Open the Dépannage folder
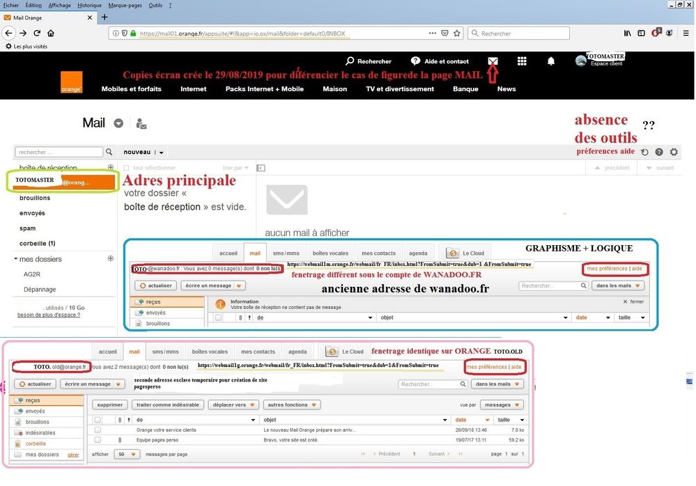The height and width of the screenshot is (486, 696). pos(40,289)
